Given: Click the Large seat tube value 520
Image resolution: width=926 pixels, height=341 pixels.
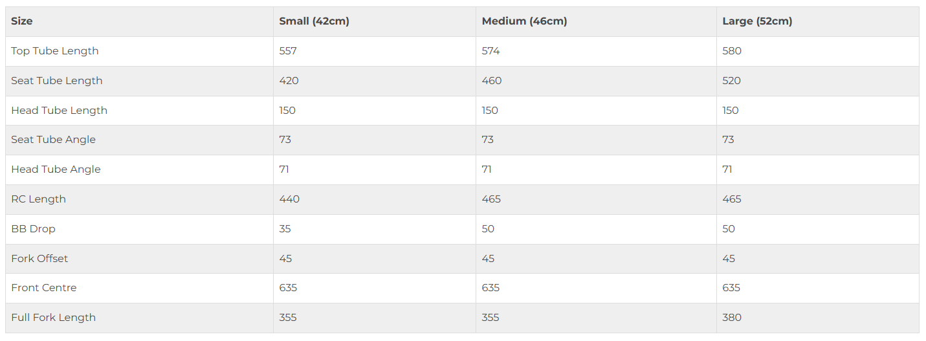Looking at the screenshot, I should point(731,81).
